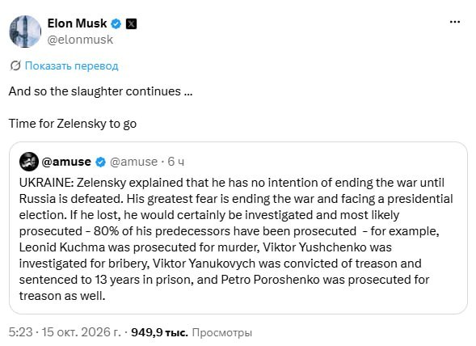Click the Просмотры label

pos(222,332)
